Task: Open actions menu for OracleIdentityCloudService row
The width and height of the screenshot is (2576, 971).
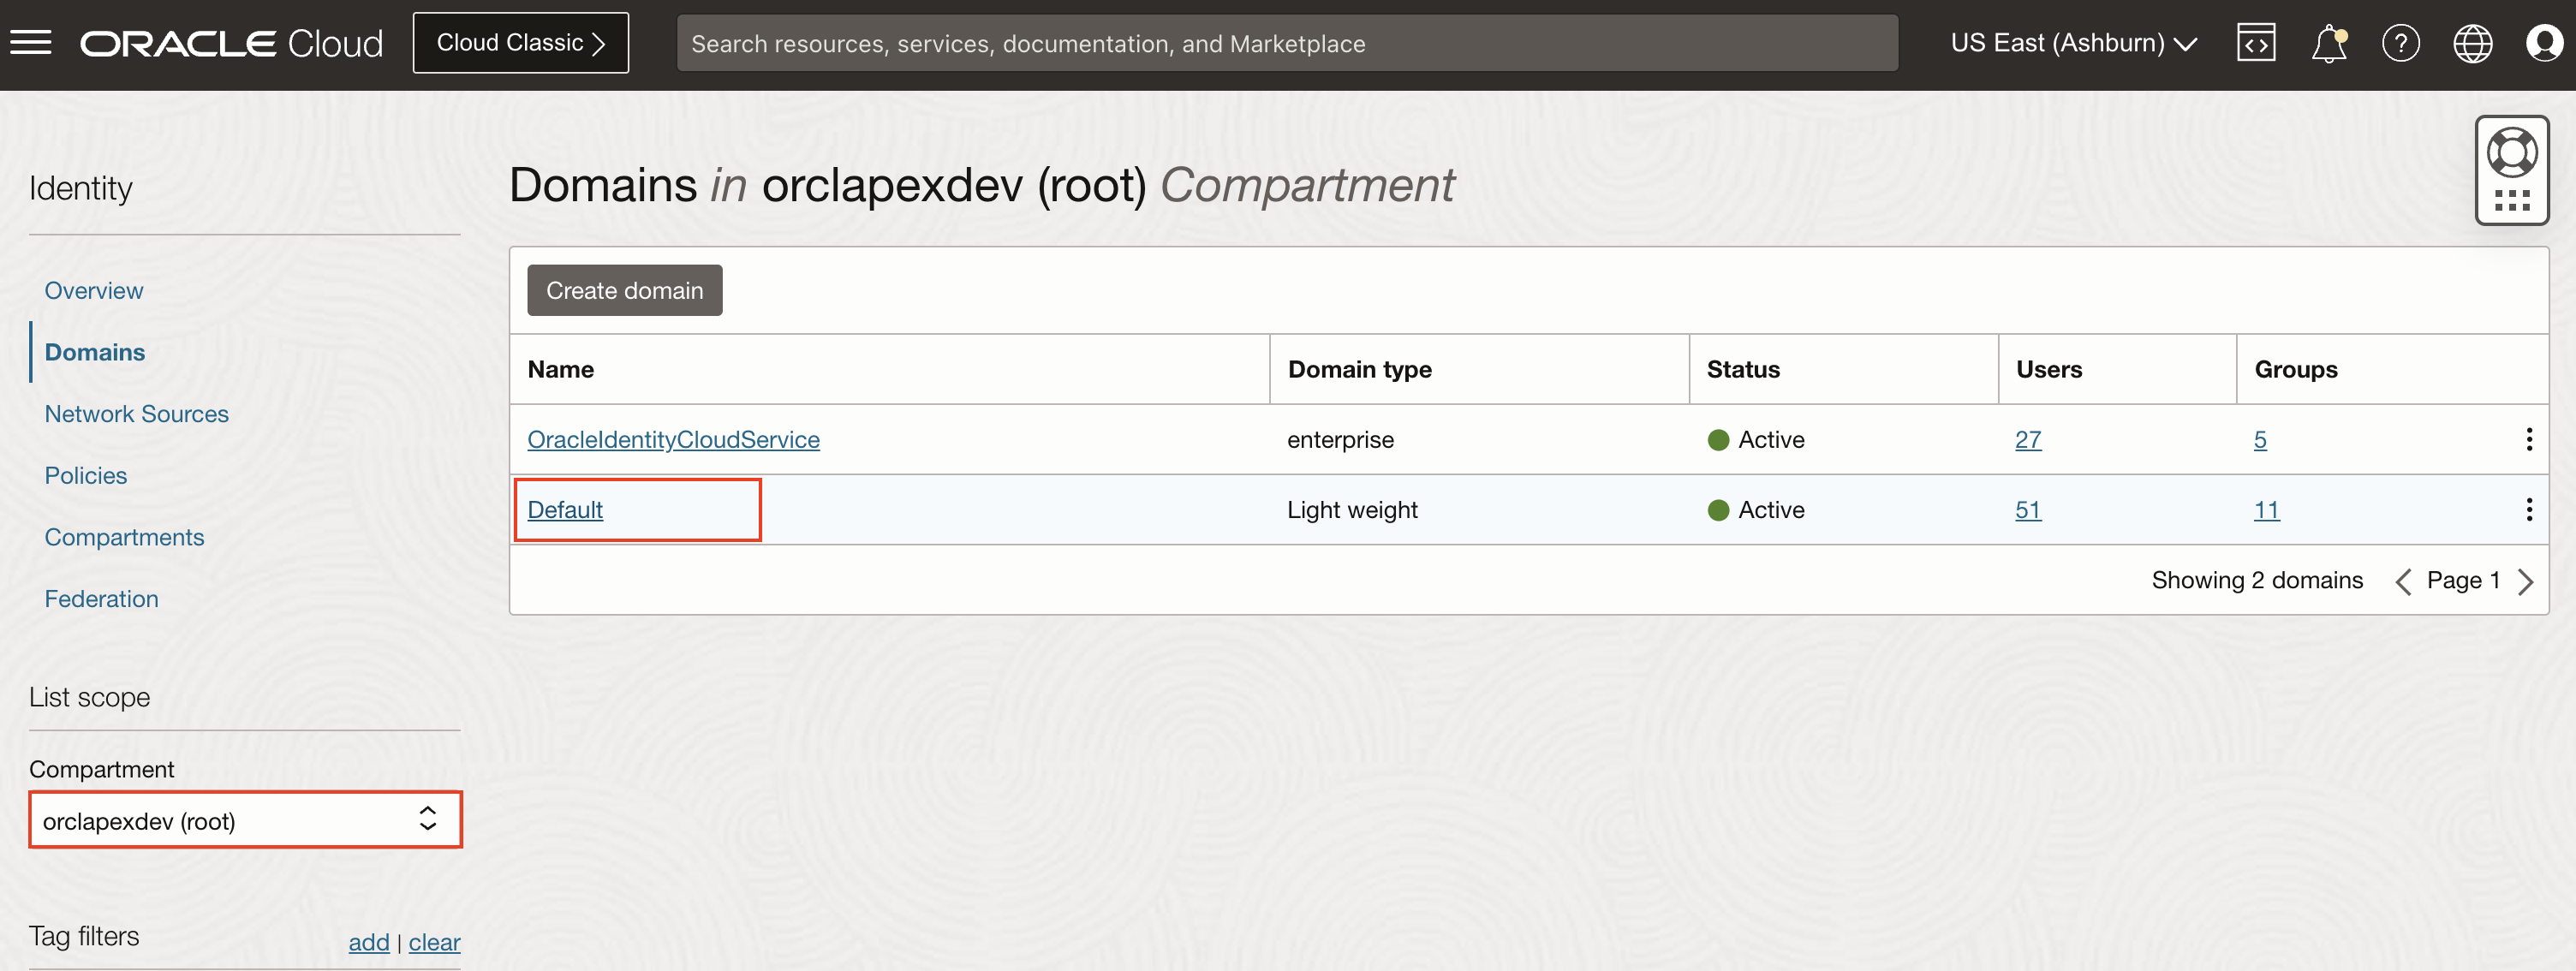Action: 2528,439
